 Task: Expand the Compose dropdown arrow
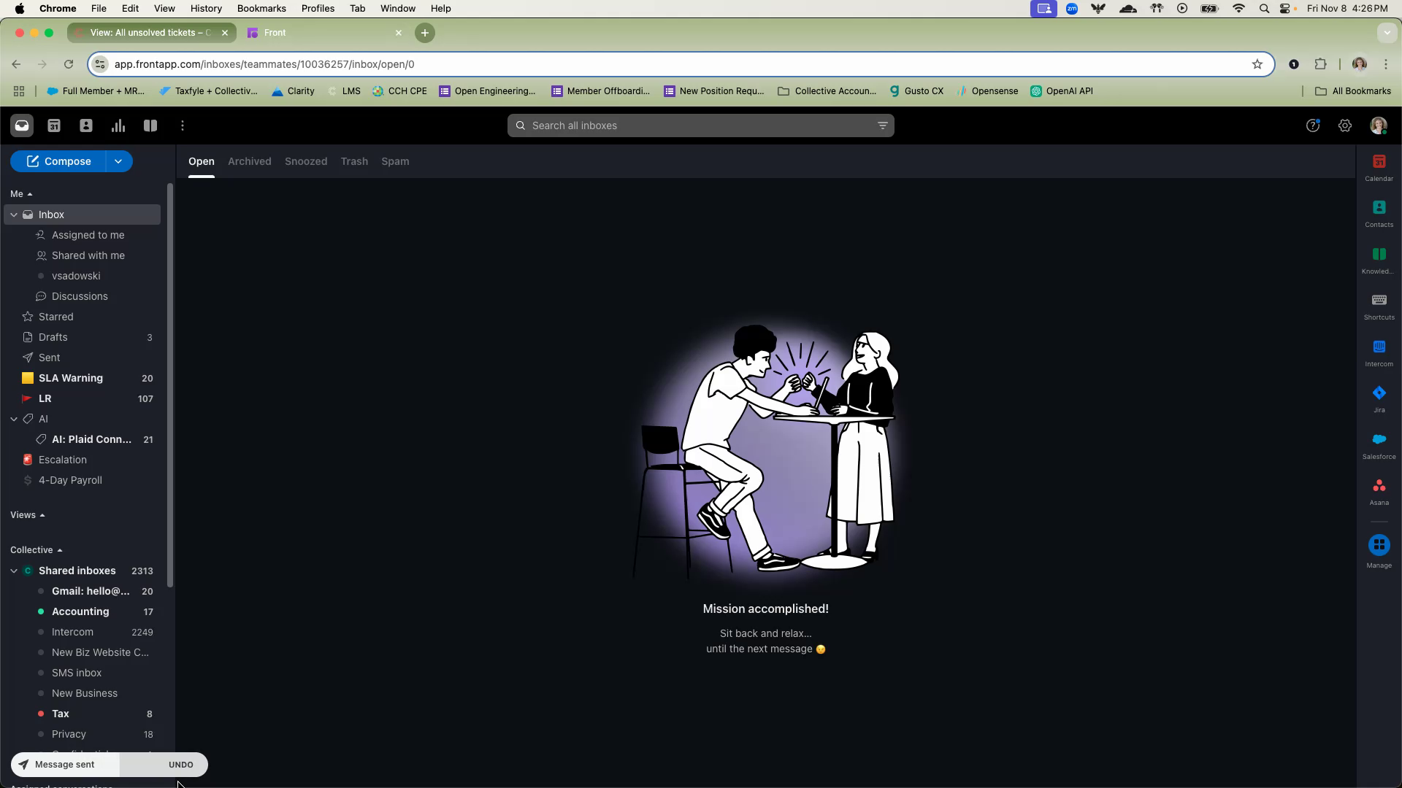tap(118, 161)
